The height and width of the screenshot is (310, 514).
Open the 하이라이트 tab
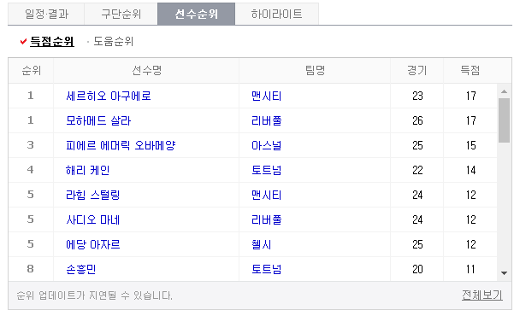276,14
